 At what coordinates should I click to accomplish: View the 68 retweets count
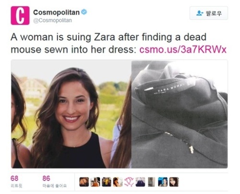click(16, 181)
